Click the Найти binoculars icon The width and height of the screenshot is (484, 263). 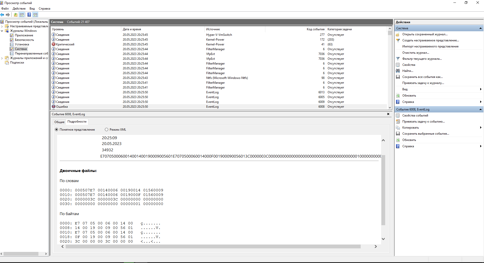[x=398, y=71]
